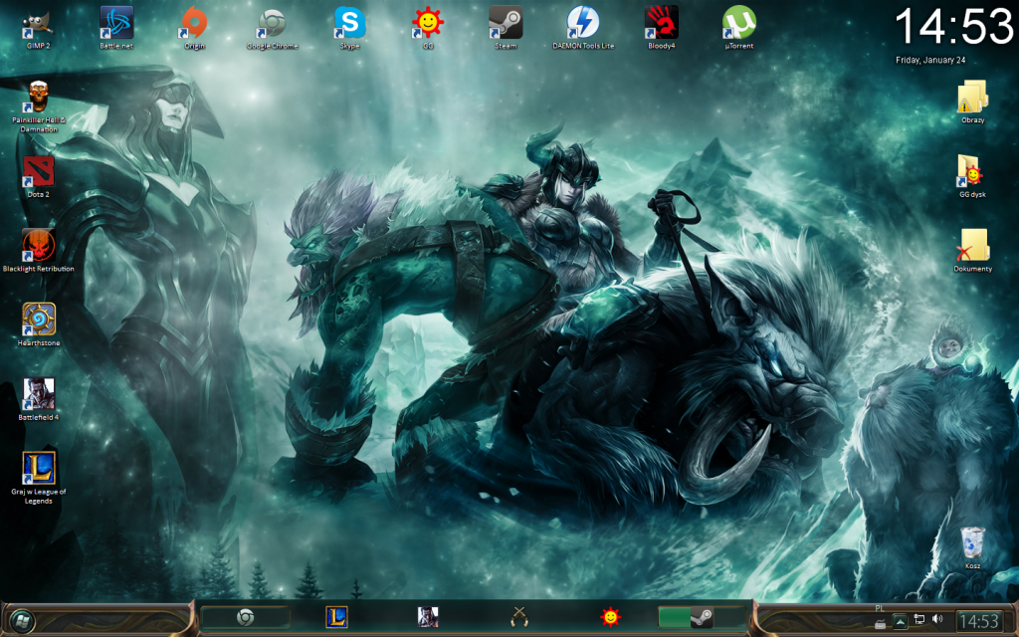
Task: Click the 14:53 taskbar clock
Action: click(x=979, y=622)
